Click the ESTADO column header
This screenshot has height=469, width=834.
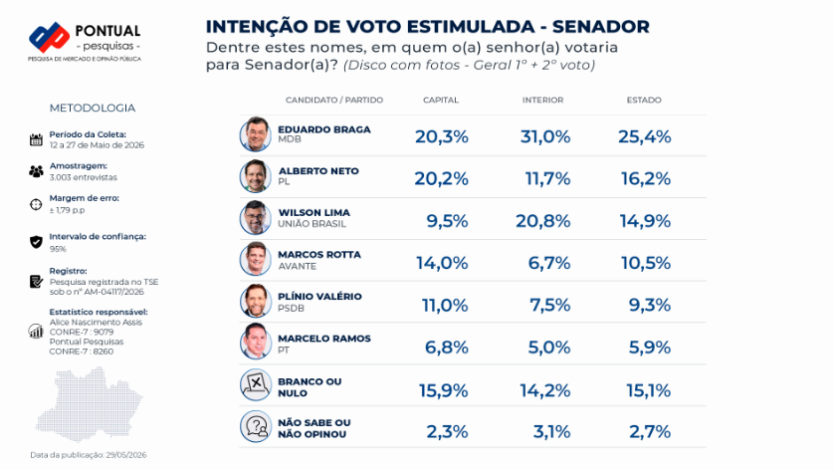click(x=644, y=101)
